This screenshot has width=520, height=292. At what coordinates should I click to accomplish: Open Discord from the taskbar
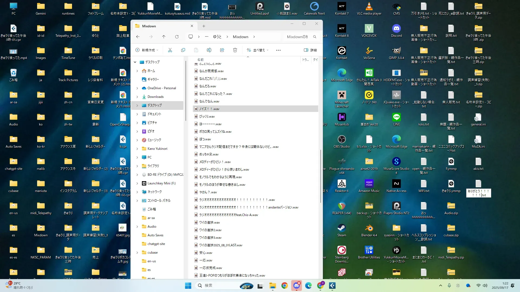297,286
